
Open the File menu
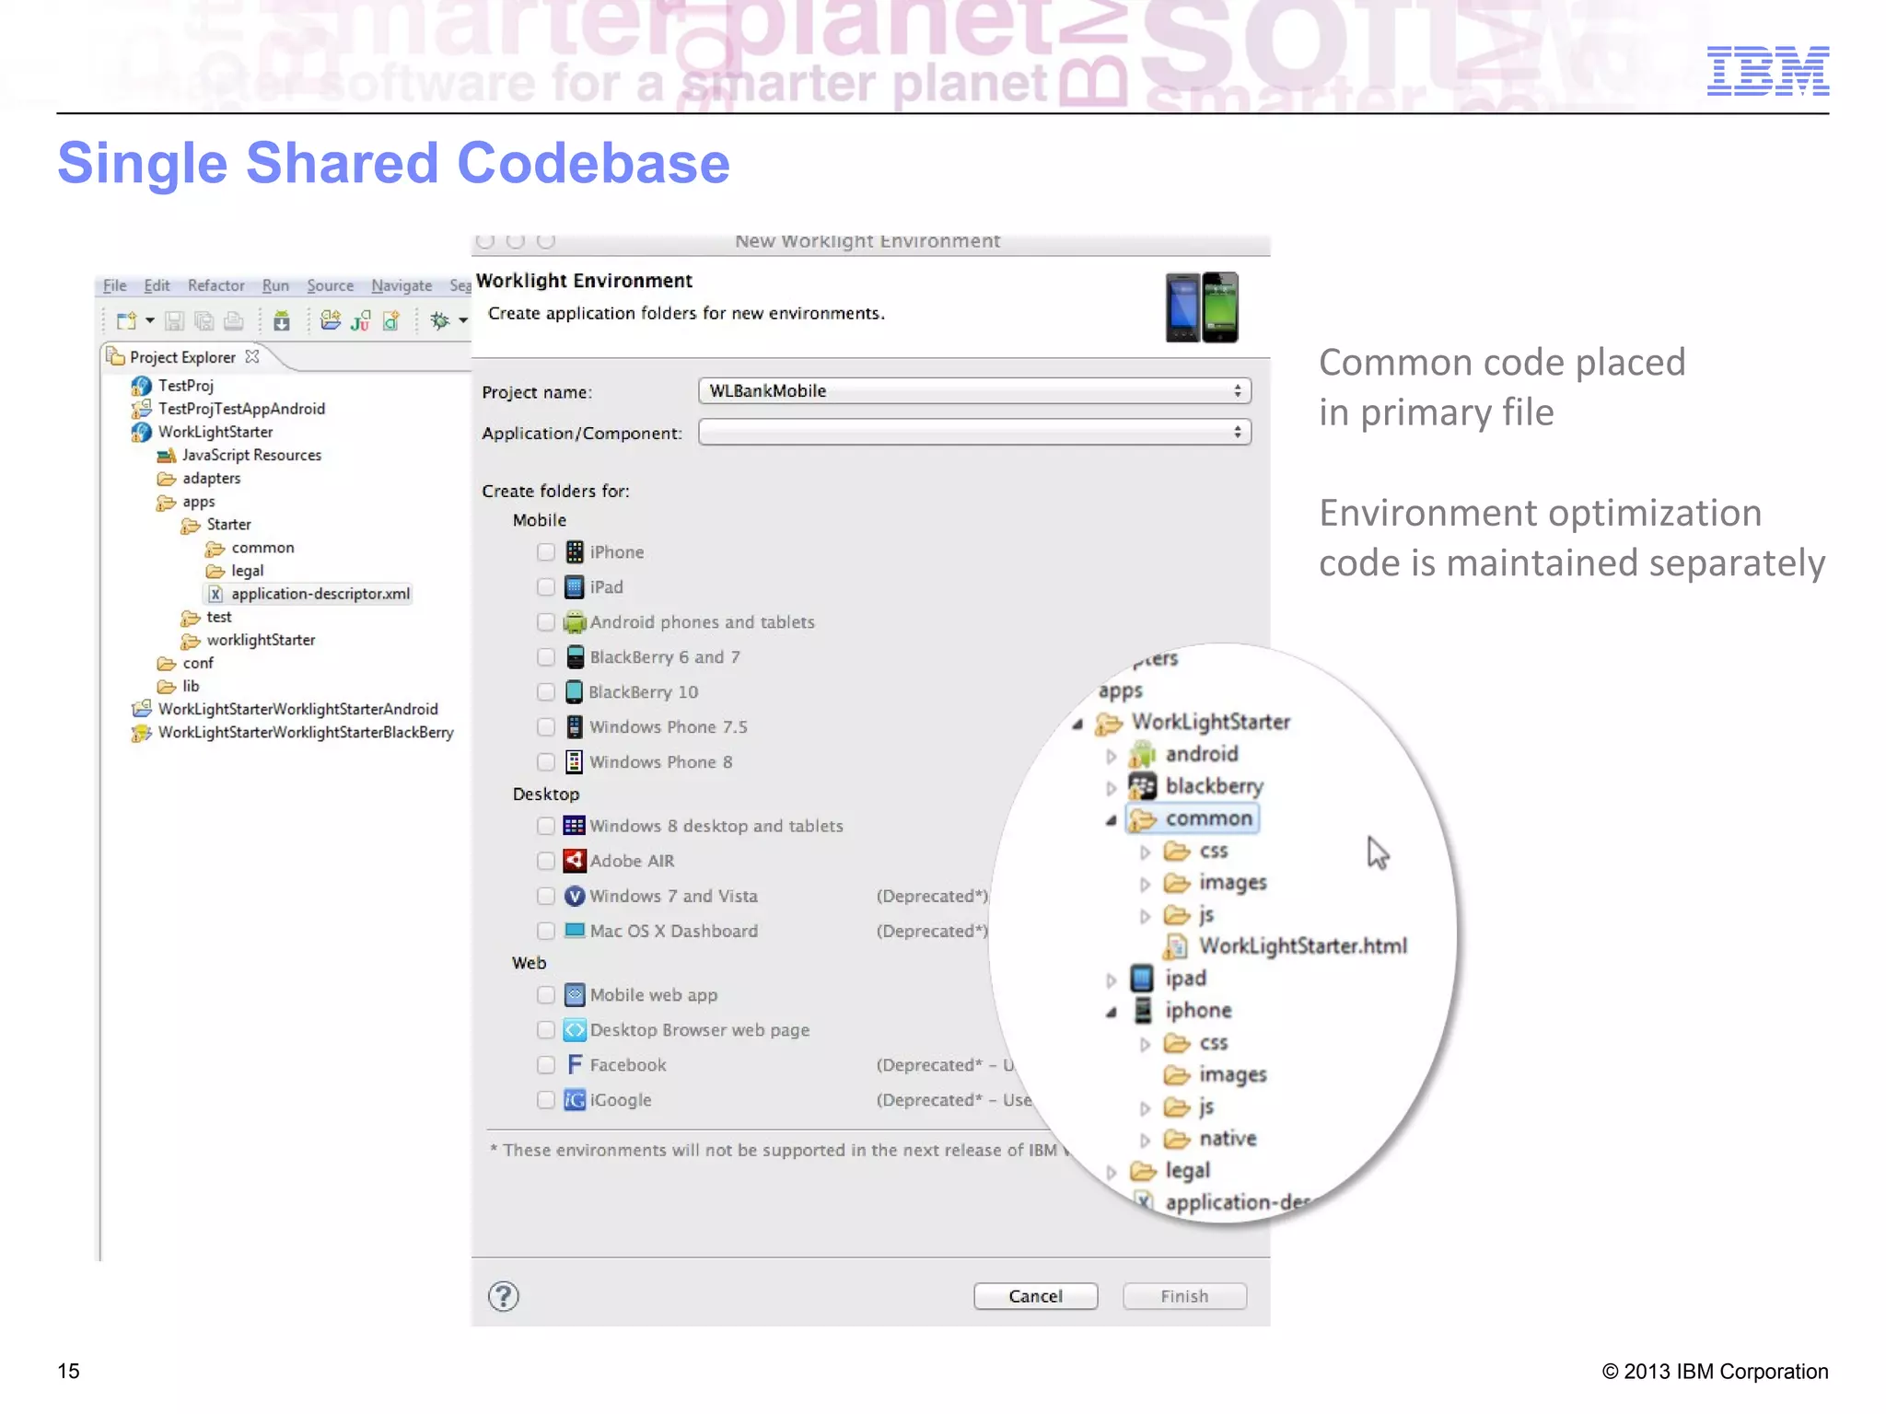click(114, 285)
